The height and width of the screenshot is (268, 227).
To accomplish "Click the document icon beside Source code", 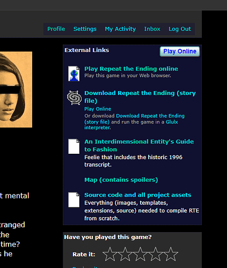I will pyautogui.click(x=74, y=200).
